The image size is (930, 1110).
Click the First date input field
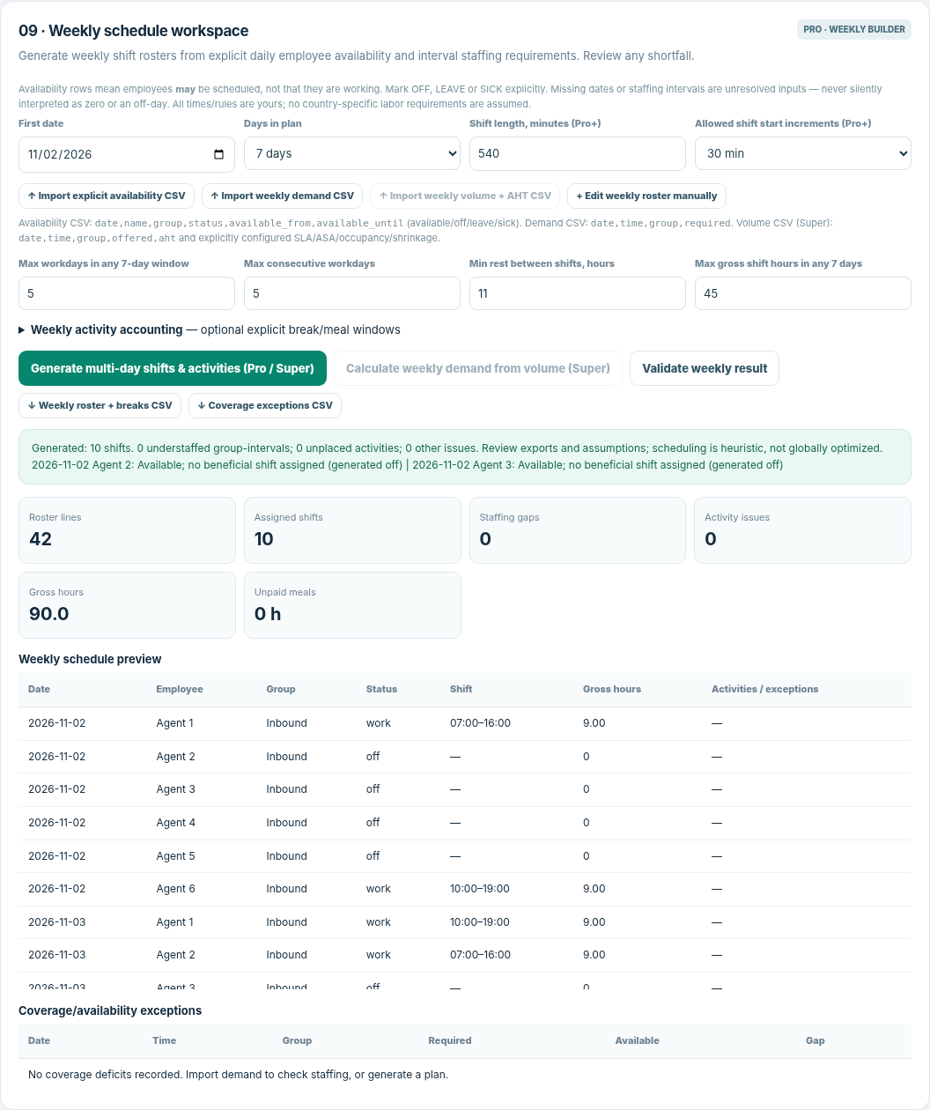coord(127,154)
